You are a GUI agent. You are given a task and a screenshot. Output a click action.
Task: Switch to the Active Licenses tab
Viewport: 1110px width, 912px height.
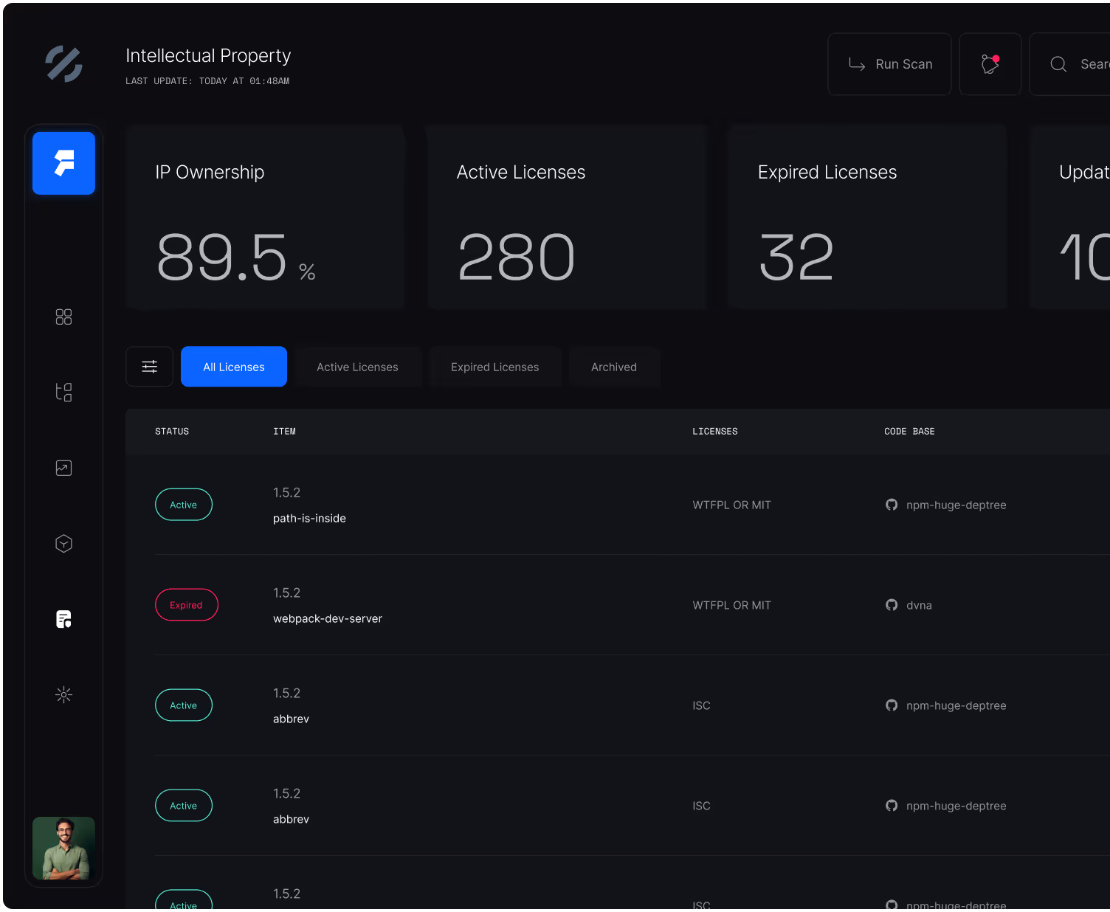pos(357,367)
